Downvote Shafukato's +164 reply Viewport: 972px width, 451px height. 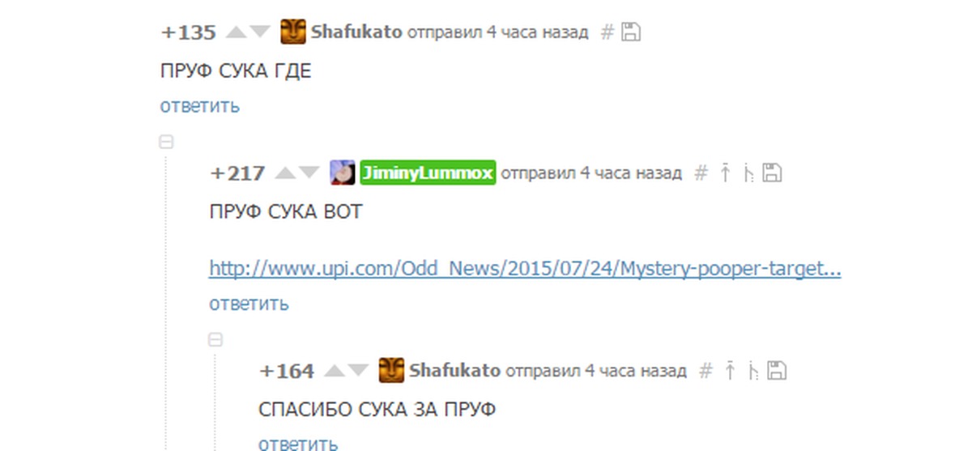pos(358,371)
